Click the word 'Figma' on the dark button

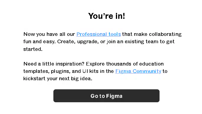point(114,96)
